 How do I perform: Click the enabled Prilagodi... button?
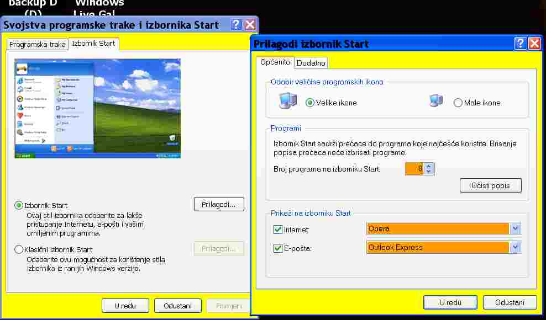point(219,205)
